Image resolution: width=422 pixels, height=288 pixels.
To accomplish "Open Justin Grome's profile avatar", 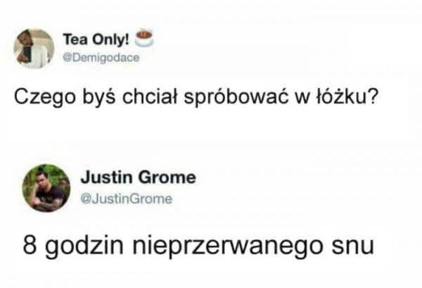I will [46, 188].
